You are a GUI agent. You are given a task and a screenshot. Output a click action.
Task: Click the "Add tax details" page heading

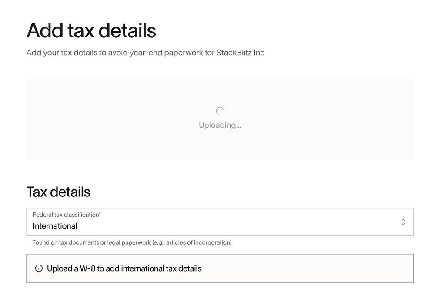[x=91, y=31]
